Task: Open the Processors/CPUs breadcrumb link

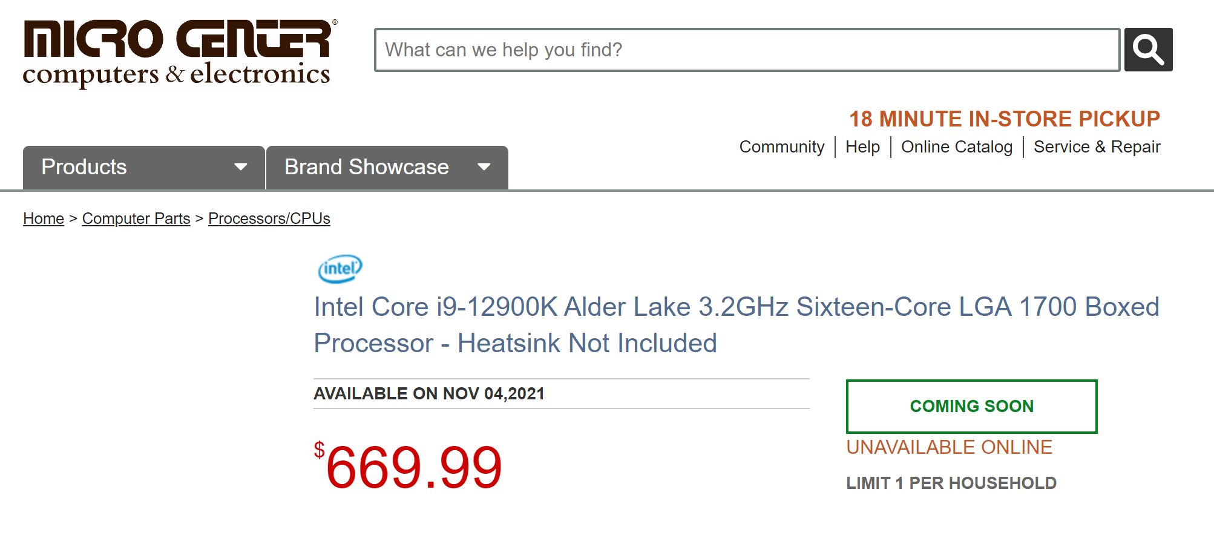Action: 269,218
